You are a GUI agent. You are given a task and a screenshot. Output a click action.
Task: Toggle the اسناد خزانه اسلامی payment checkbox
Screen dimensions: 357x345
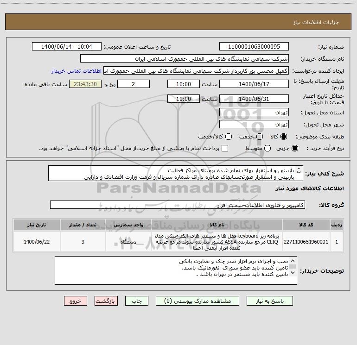[225, 148]
